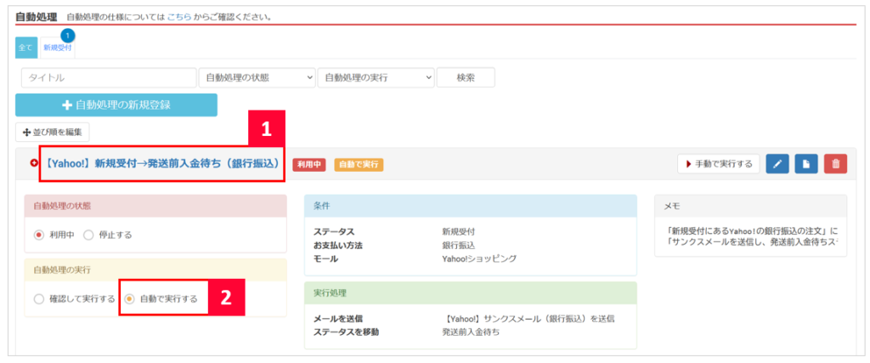The width and height of the screenshot is (870, 363).
Task: Select the 停止する radio button
Action: 88,235
